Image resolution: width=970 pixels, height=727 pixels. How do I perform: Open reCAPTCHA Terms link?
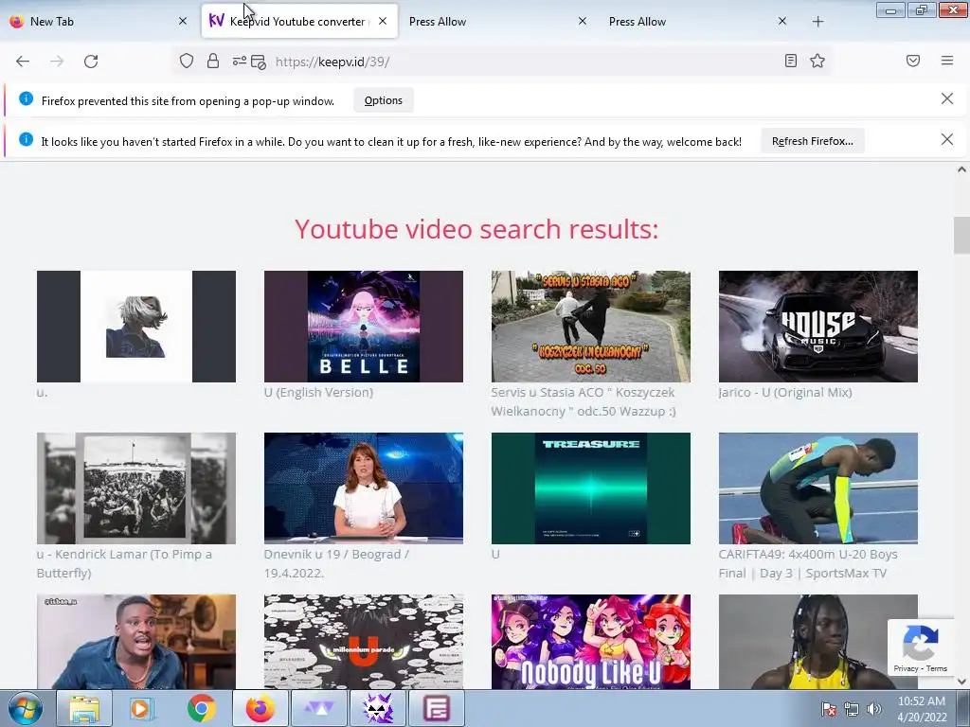937,668
